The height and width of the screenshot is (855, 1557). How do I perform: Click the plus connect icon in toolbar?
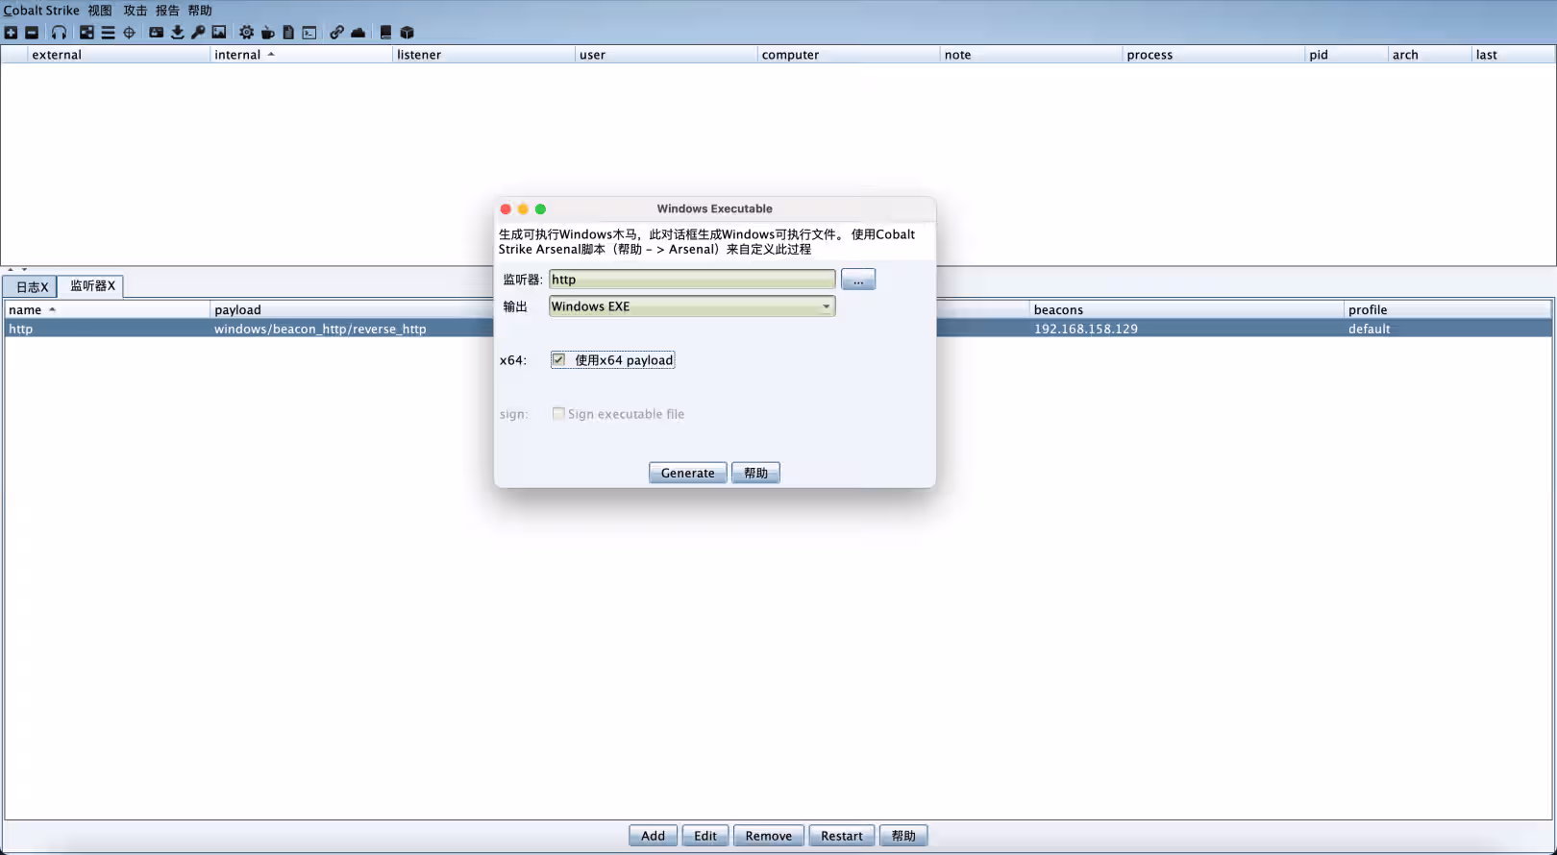coord(11,33)
